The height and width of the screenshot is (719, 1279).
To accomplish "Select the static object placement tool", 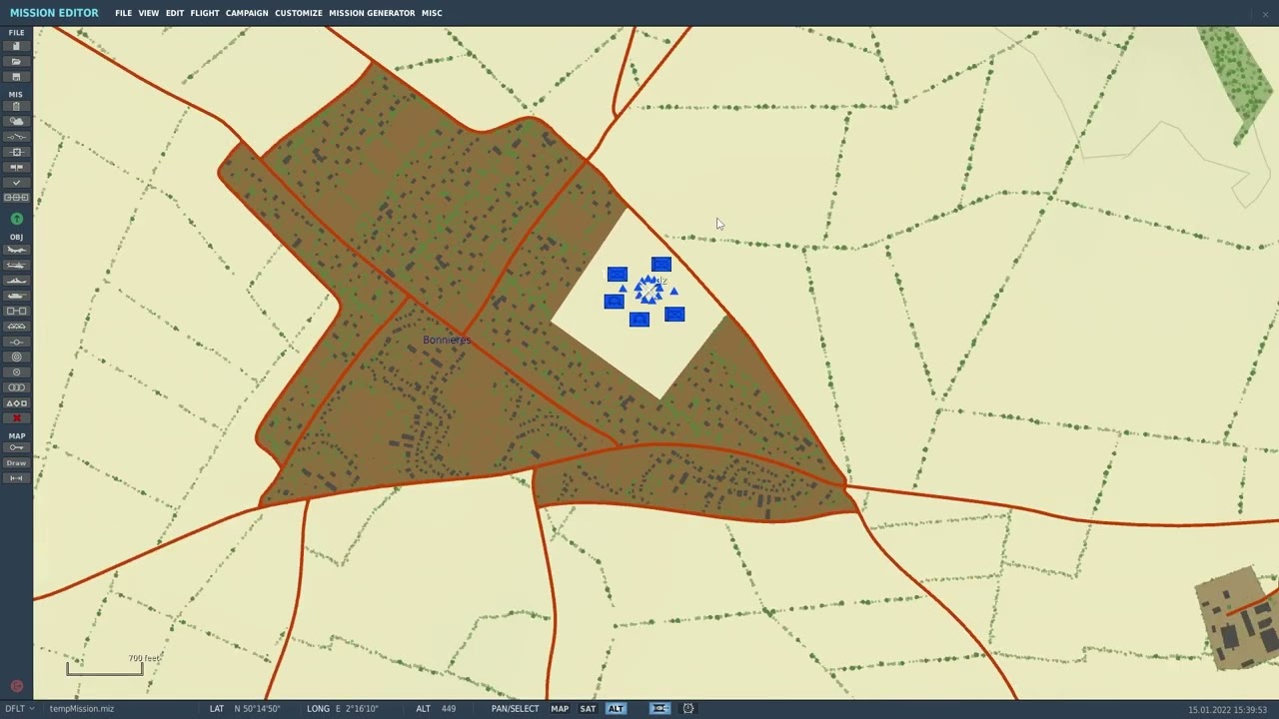I will (x=16, y=311).
